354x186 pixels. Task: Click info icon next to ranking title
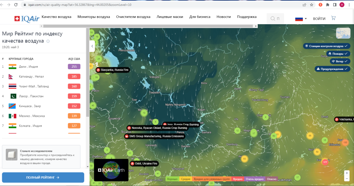(48, 41)
